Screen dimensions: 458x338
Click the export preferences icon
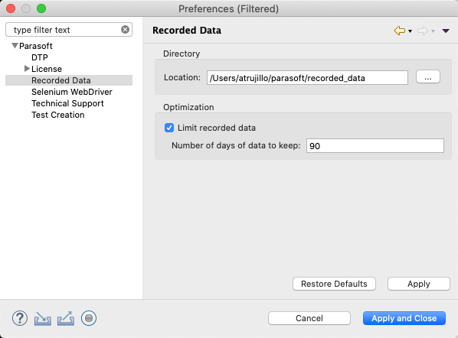(x=66, y=318)
